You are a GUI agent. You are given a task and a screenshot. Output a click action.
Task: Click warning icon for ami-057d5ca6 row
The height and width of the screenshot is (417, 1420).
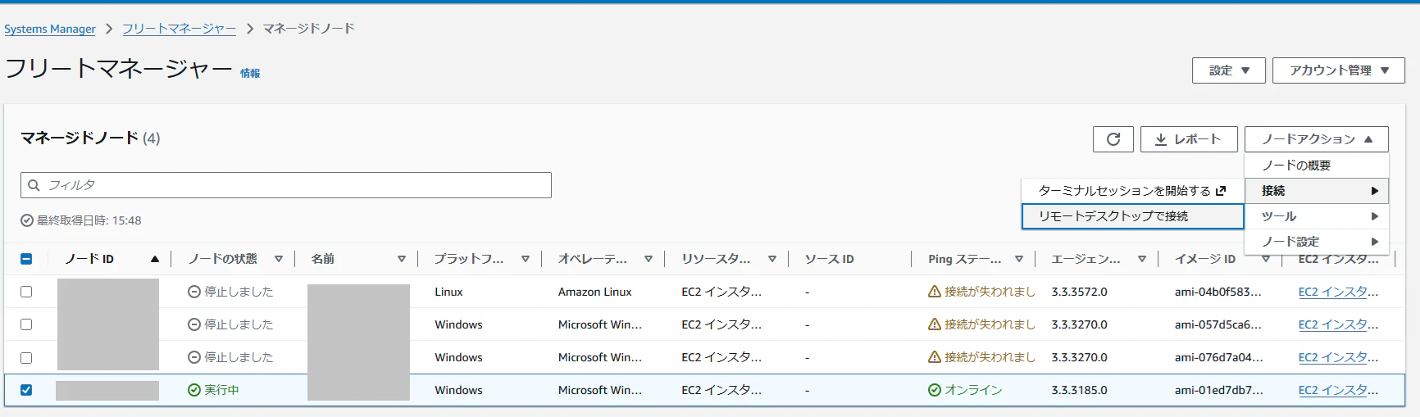pos(935,324)
